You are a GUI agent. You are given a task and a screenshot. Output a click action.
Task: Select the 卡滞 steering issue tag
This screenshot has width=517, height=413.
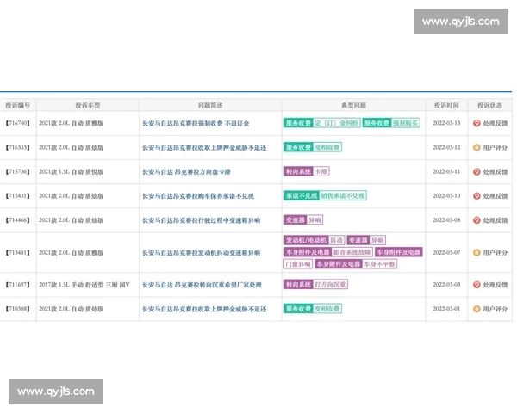pos(321,171)
